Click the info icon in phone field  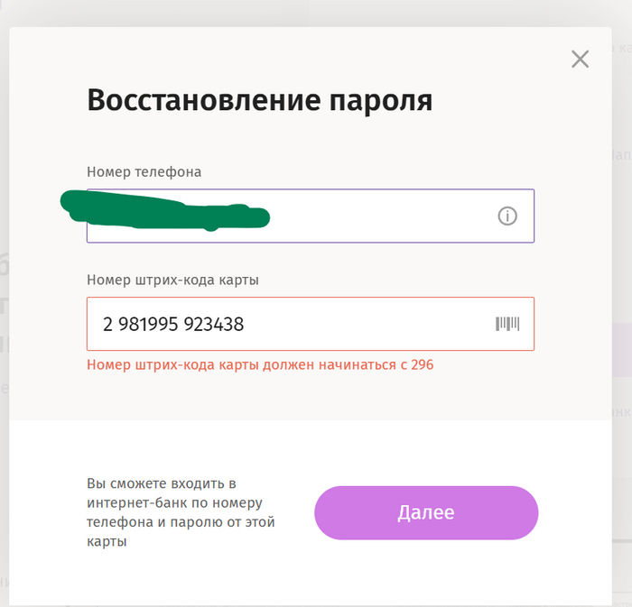[x=507, y=216]
